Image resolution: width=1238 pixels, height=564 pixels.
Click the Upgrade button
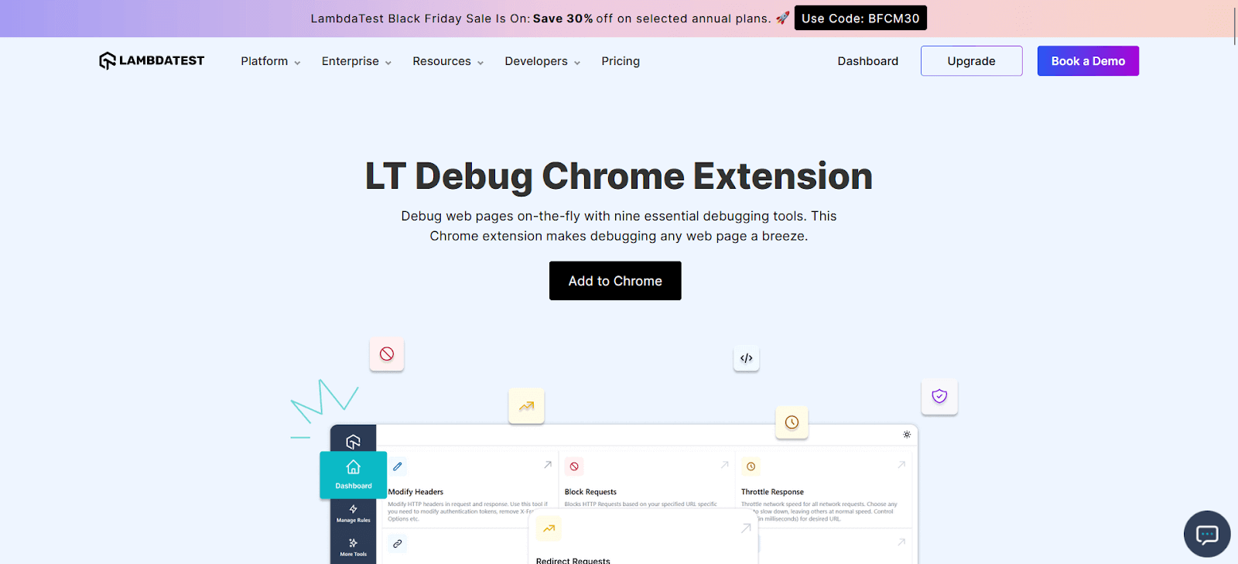(972, 61)
